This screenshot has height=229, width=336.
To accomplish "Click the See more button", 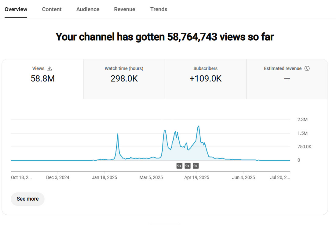I will [x=27, y=199].
